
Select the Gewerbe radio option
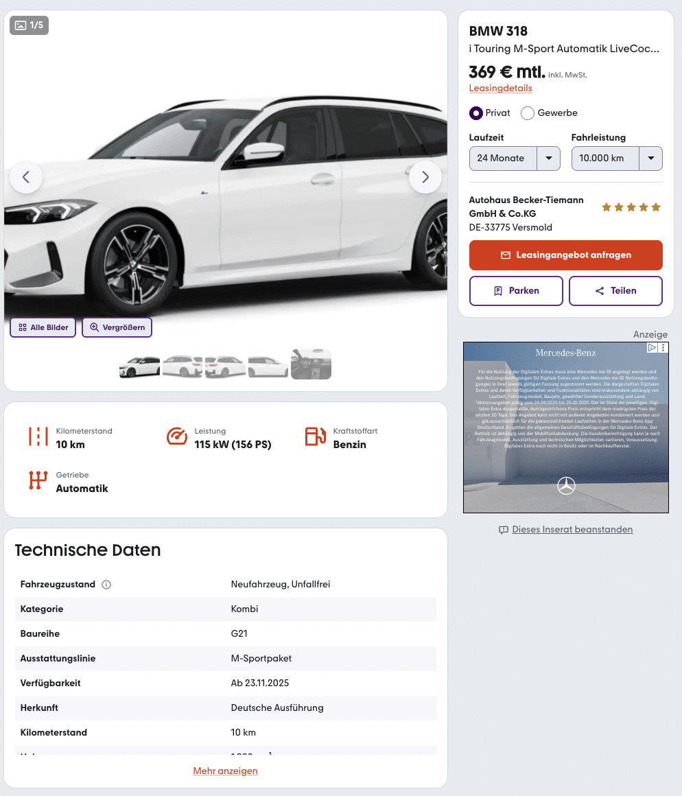tap(528, 113)
